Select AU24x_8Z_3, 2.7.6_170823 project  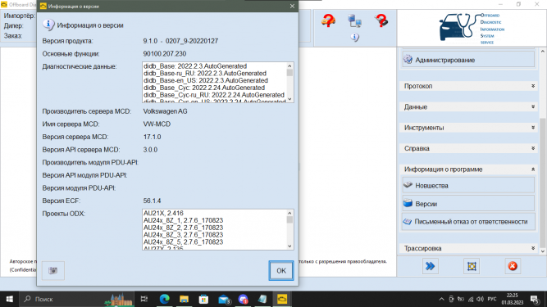point(183,235)
